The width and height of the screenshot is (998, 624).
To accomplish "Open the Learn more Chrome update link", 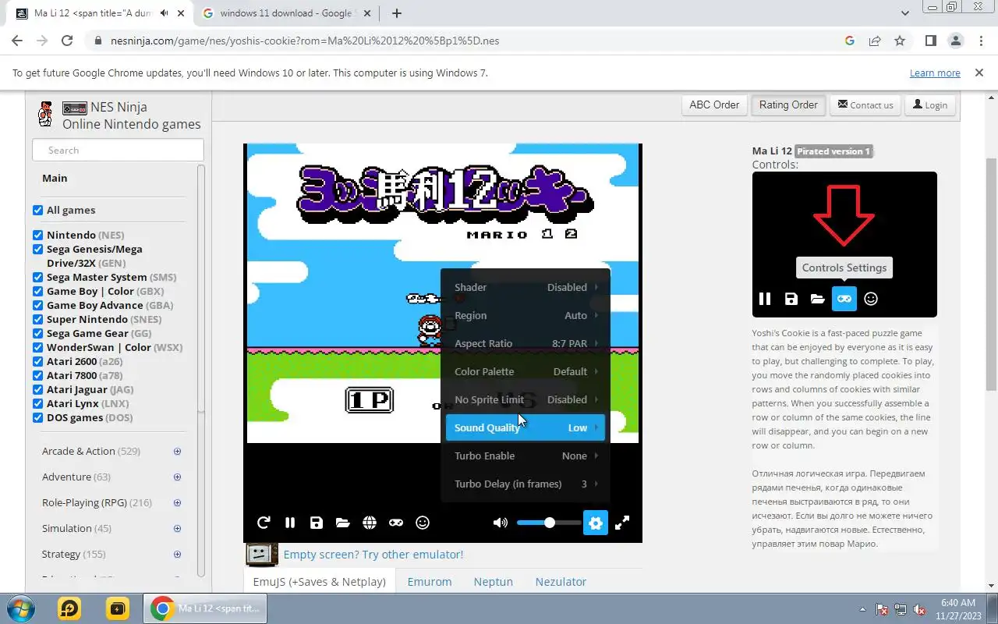I will [935, 73].
